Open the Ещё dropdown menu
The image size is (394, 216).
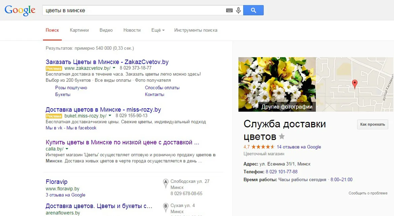click(x=158, y=30)
